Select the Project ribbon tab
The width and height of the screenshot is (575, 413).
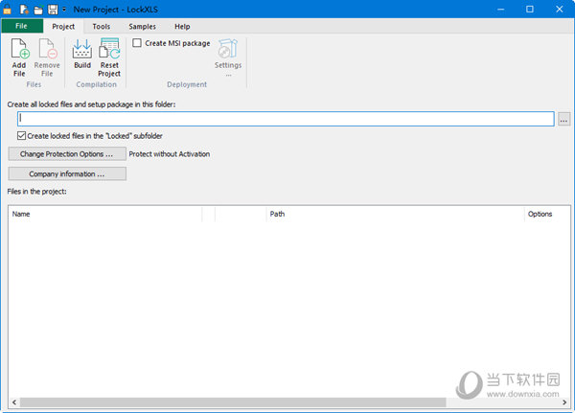point(63,27)
